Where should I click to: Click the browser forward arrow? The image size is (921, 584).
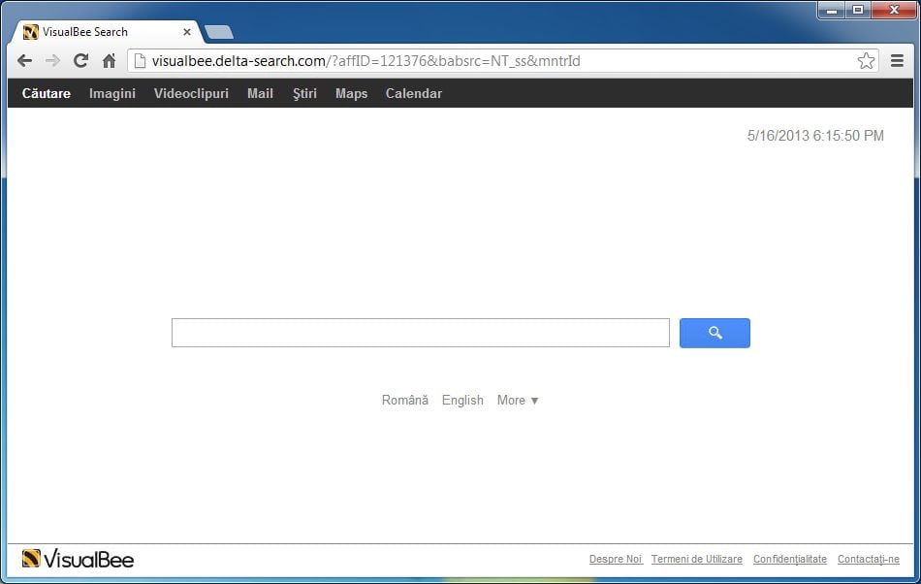pyautogui.click(x=53, y=60)
